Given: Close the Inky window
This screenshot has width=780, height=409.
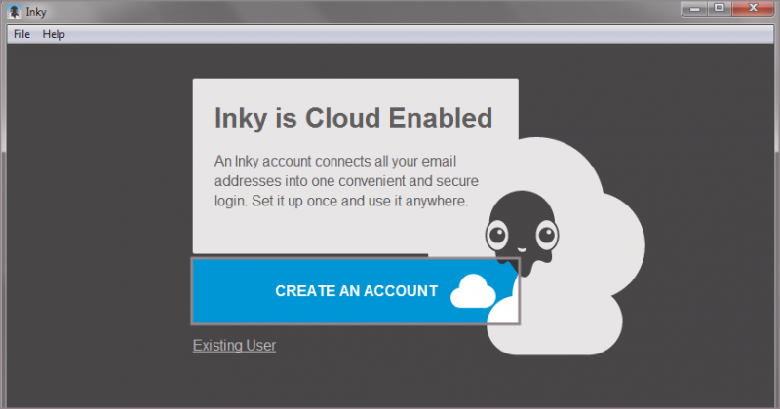Looking at the screenshot, I should (753, 8).
